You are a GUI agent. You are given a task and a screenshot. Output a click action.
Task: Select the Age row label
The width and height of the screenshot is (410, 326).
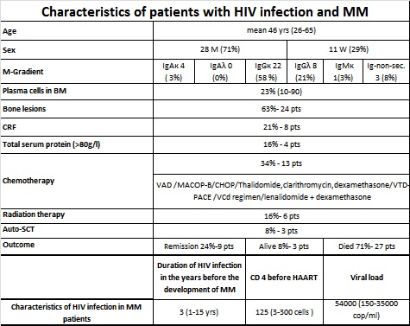[x=9, y=31]
